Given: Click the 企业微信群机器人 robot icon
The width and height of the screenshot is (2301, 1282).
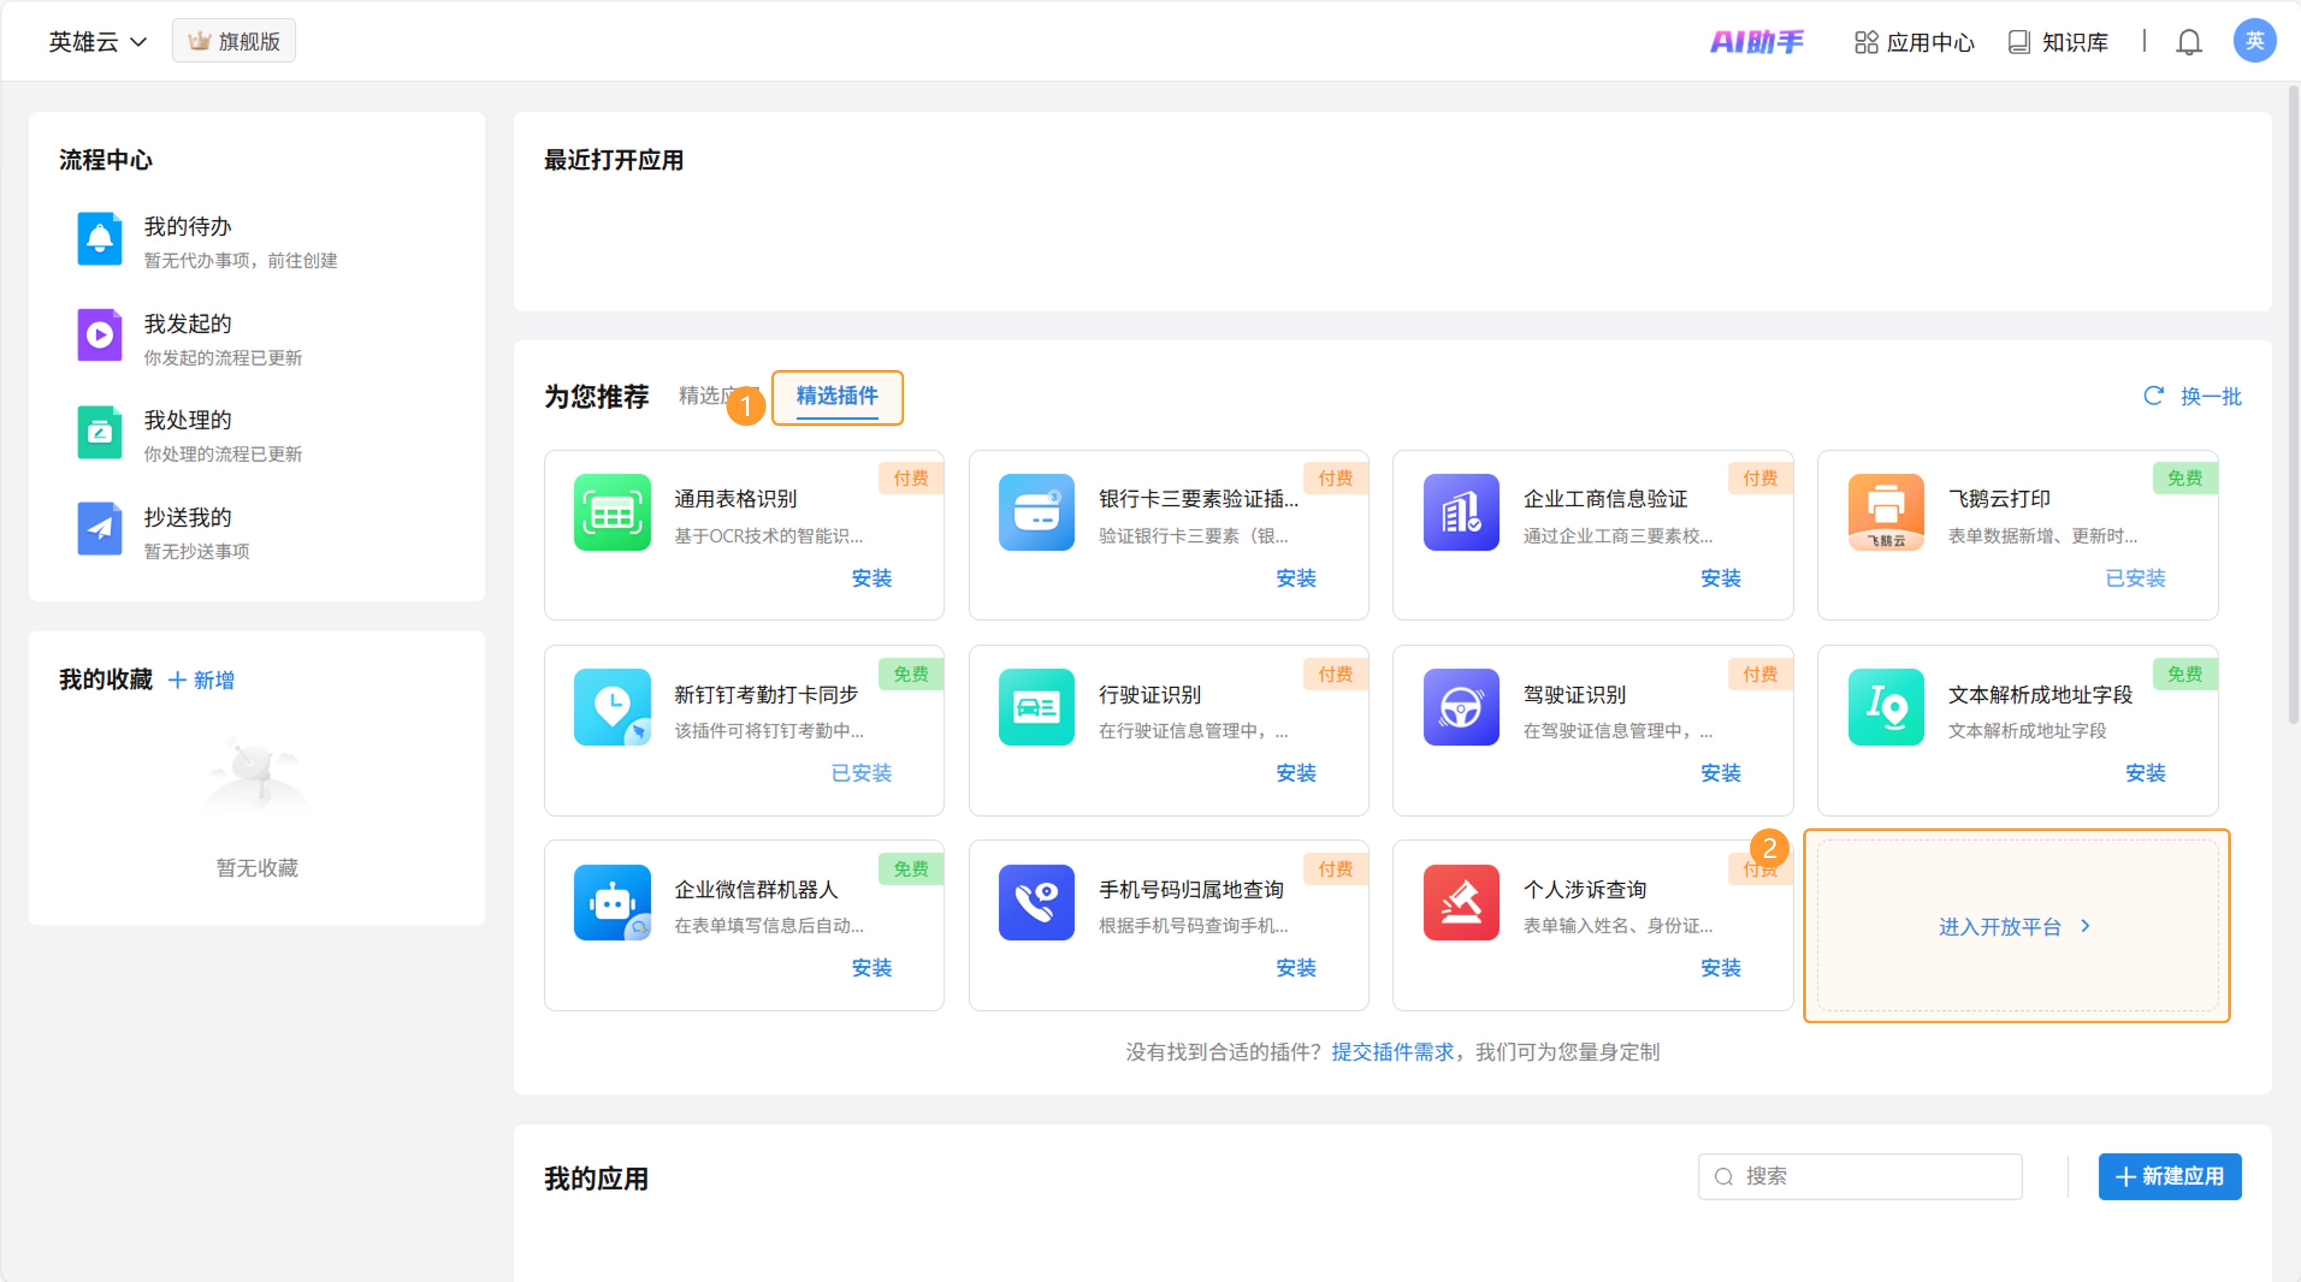Looking at the screenshot, I should (612, 902).
